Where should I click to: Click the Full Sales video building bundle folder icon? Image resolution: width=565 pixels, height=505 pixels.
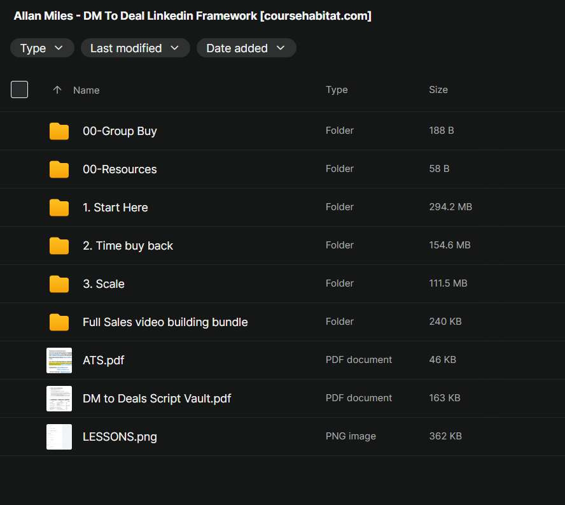(59, 322)
